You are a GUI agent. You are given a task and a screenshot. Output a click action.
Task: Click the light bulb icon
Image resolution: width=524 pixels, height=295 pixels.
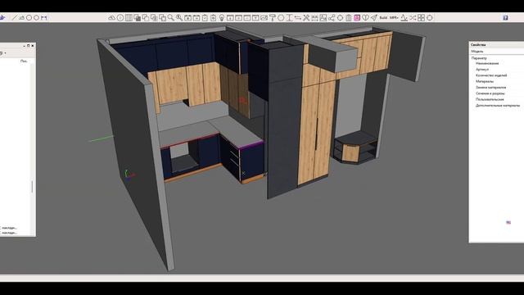pos(222,18)
